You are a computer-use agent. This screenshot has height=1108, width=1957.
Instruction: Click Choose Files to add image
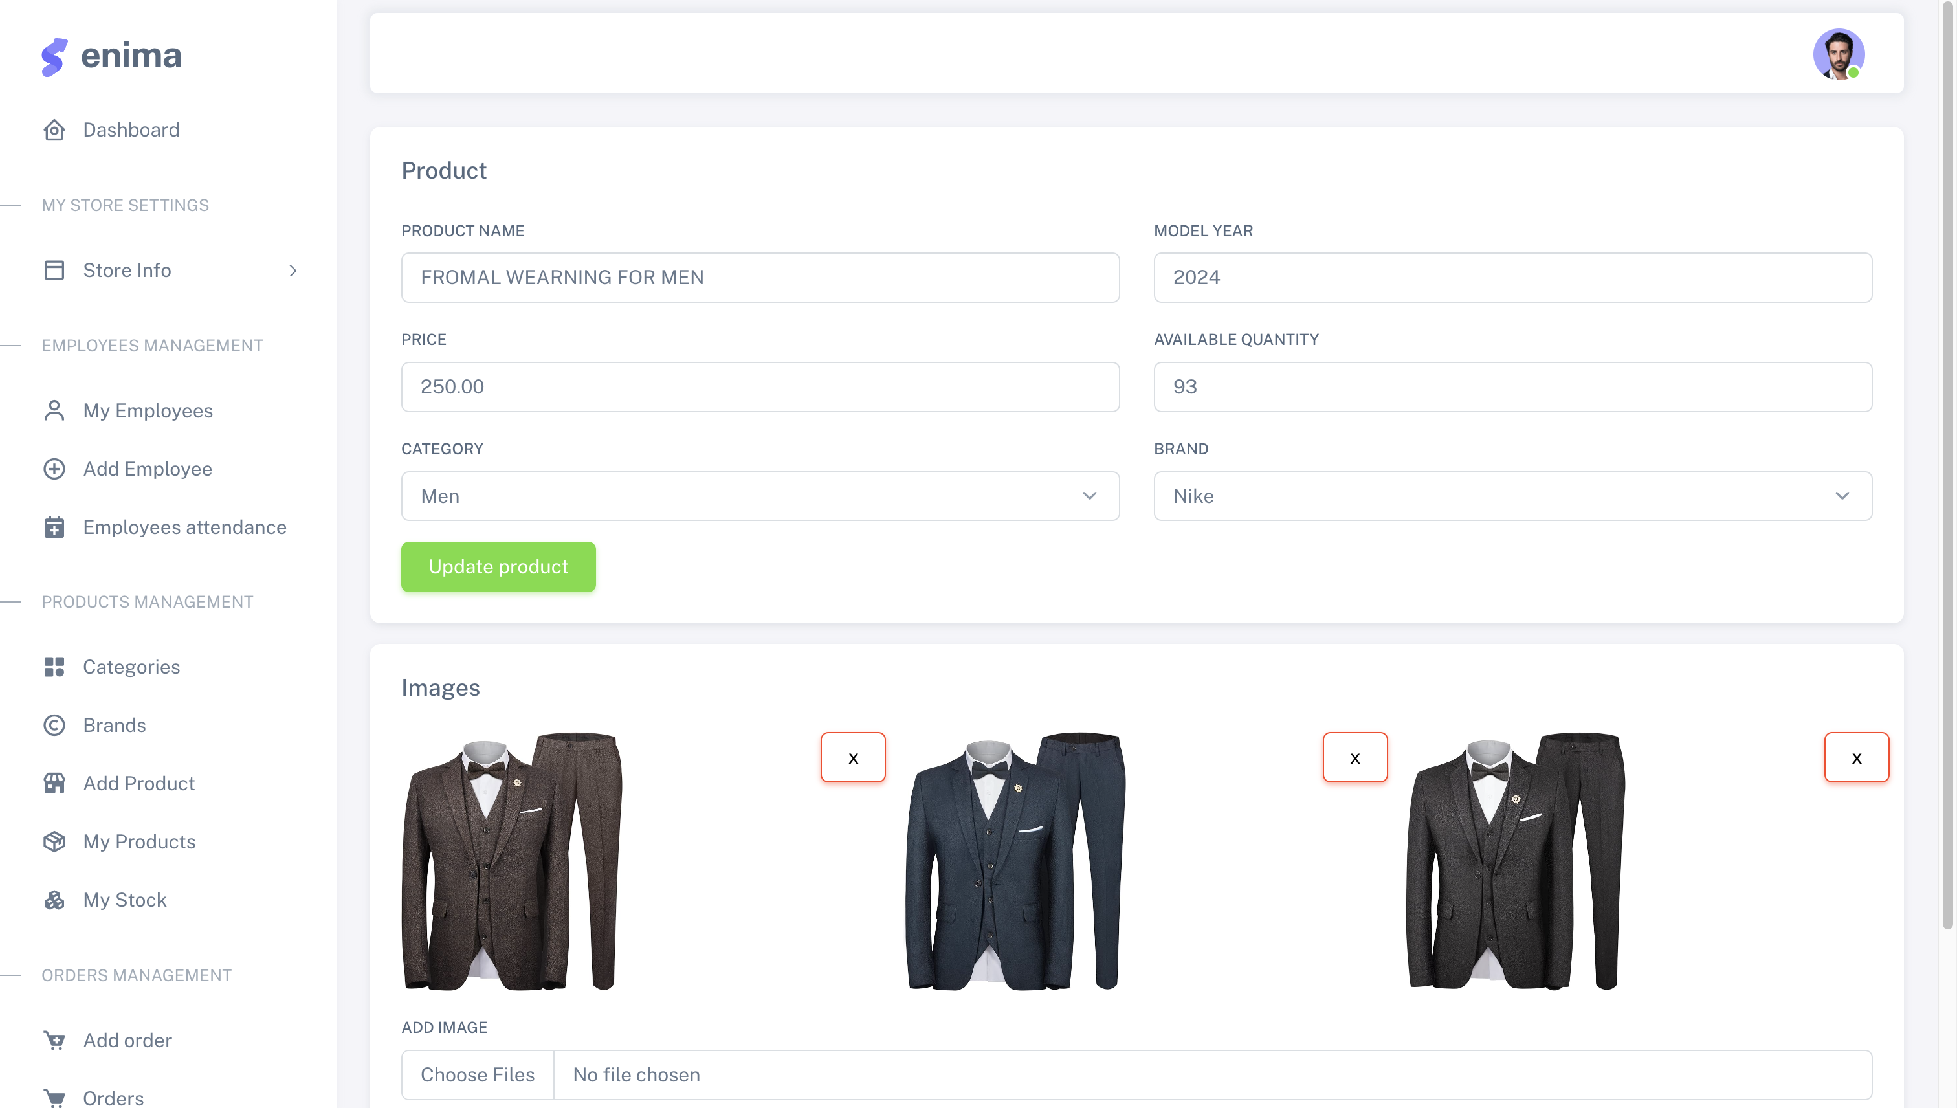pos(477,1074)
